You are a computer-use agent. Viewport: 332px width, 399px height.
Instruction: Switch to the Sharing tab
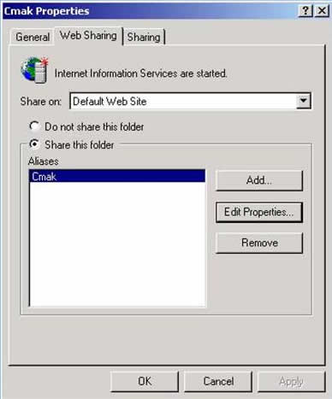tap(144, 38)
